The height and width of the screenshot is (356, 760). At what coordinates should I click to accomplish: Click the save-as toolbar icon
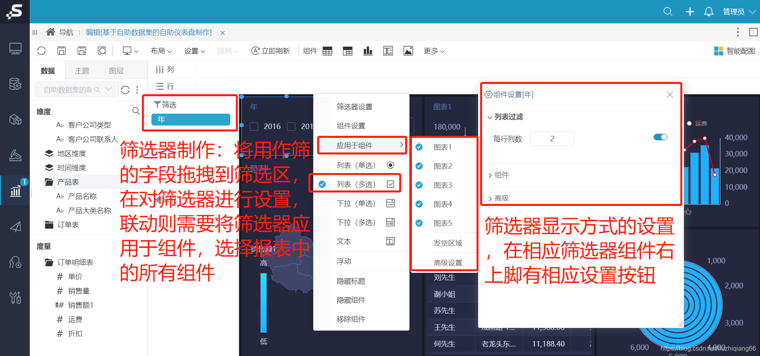(x=82, y=51)
